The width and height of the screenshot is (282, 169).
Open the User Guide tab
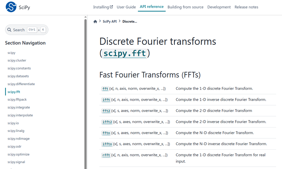pos(126,7)
